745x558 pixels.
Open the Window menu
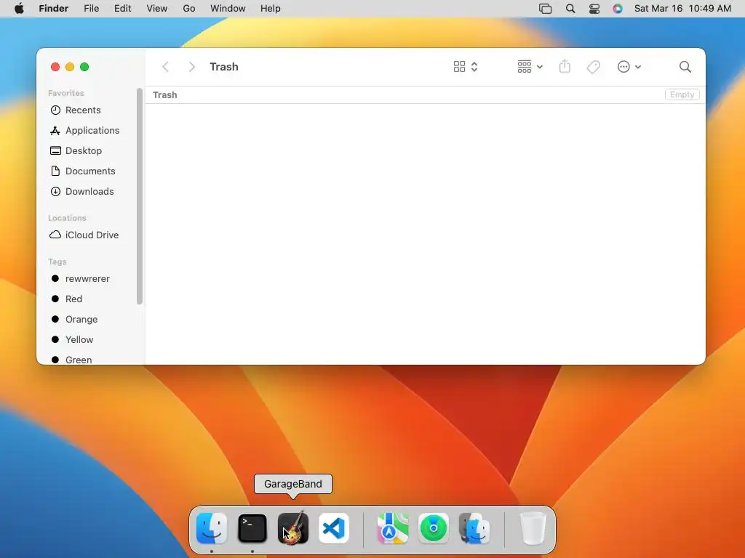228,9
